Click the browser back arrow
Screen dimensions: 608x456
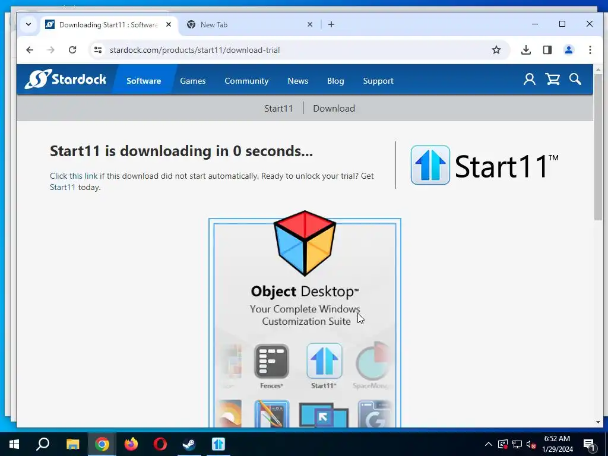coord(30,50)
